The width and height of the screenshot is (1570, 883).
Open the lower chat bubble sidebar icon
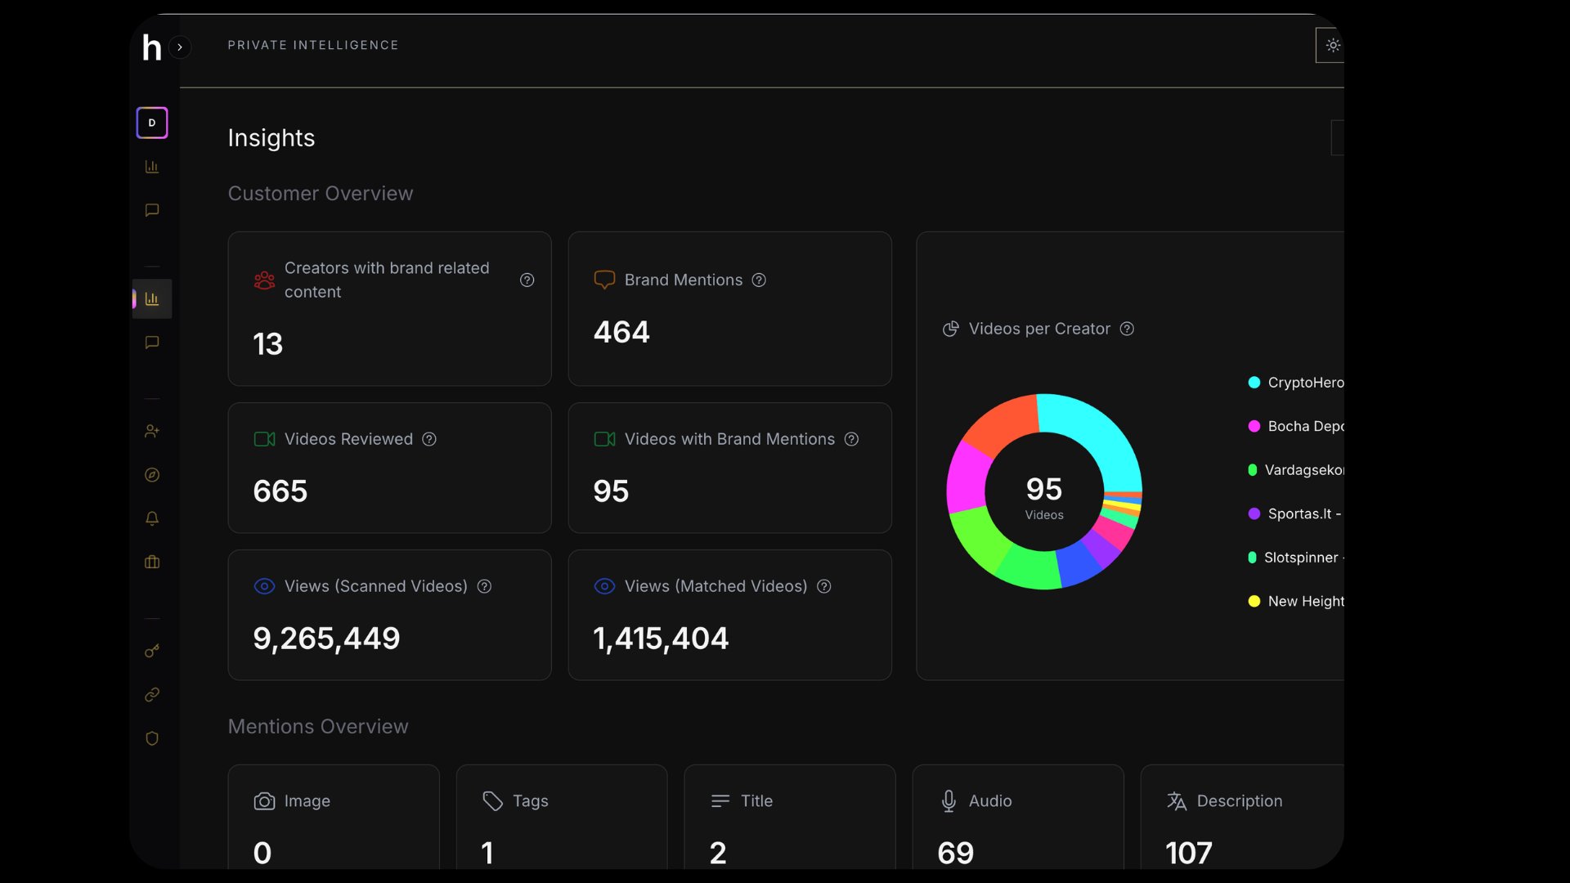click(152, 343)
